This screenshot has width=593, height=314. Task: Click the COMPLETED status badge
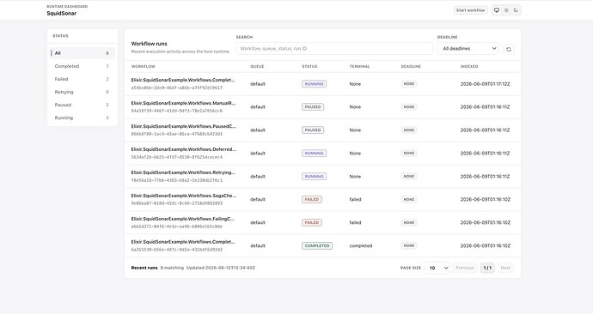click(317, 245)
